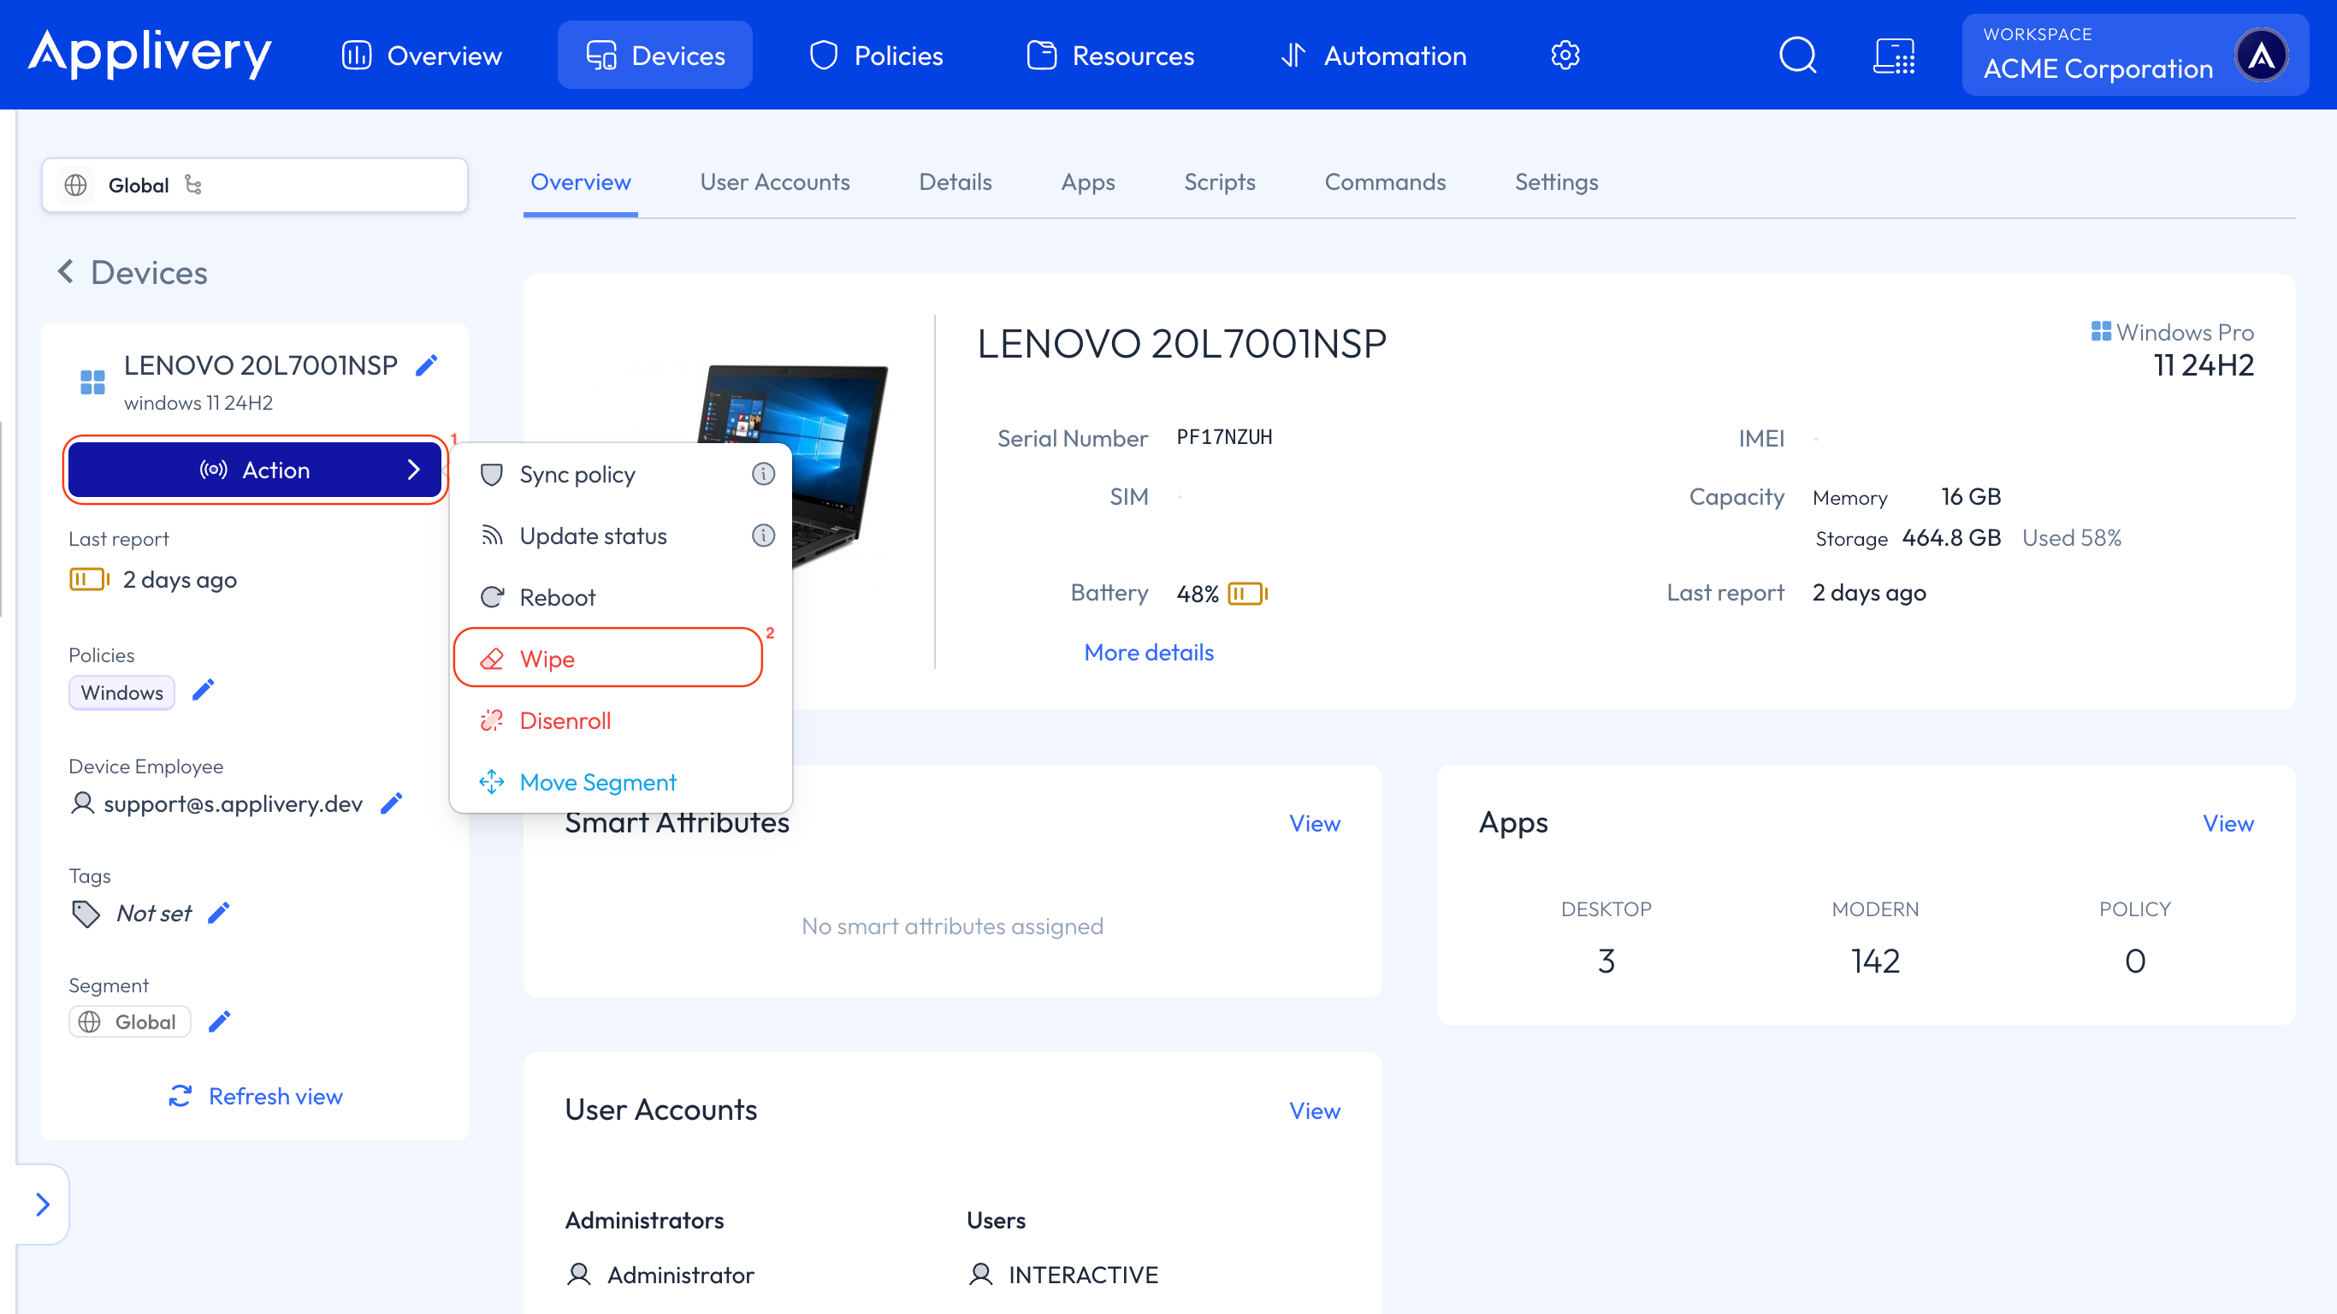2337x1314 pixels.
Task: Edit the Tags pencil icon
Action: [219, 912]
